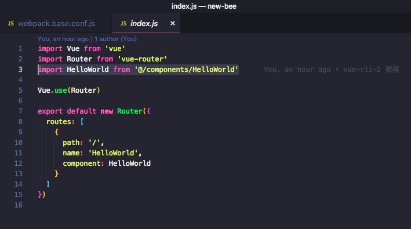411x229 pixels.
Task: Click 'Router' identifier on line 2
Action: (x=79, y=59)
